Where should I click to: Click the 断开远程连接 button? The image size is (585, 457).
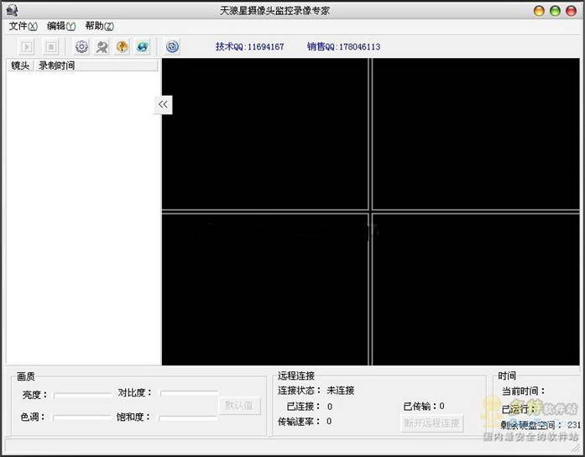click(432, 423)
